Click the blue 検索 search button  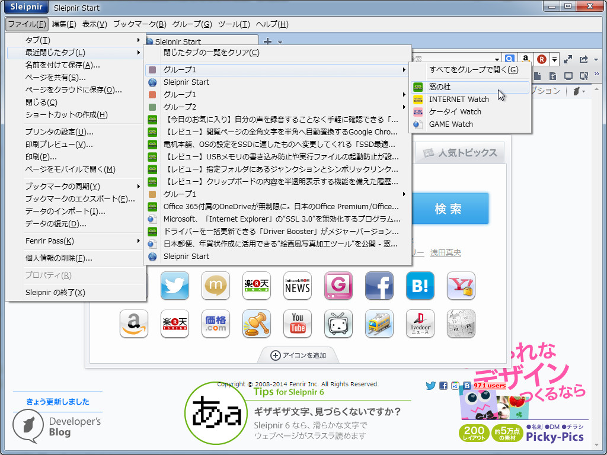point(451,209)
